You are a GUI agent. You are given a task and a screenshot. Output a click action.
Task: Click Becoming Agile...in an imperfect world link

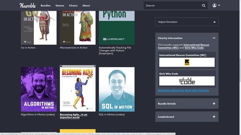(73, 116)
